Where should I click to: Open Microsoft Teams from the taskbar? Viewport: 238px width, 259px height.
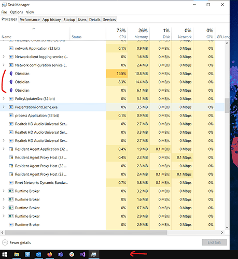coord(61,254)
